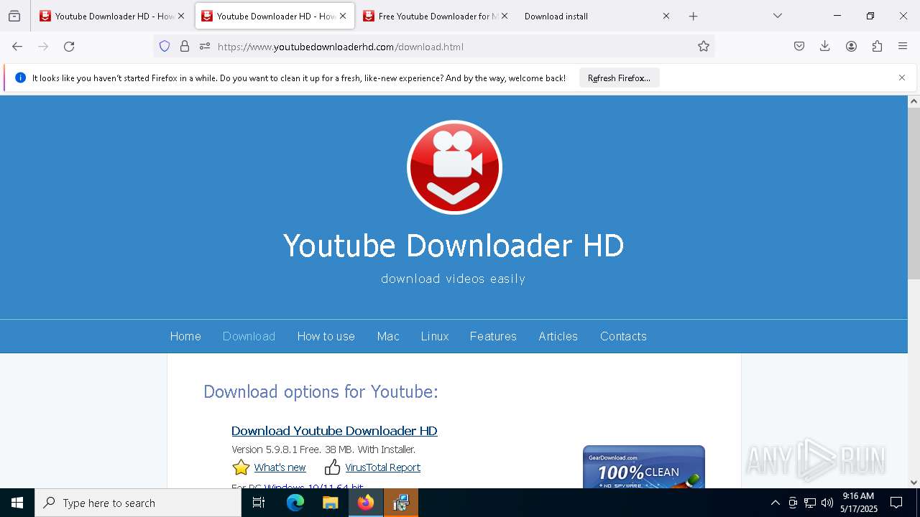Open a new tab with plus button
Image resolution: width=920 pixels, height=517 pixels.
694,16
